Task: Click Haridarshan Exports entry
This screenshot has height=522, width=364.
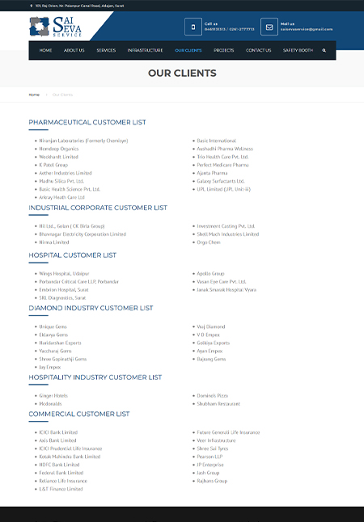Action: 60,343
